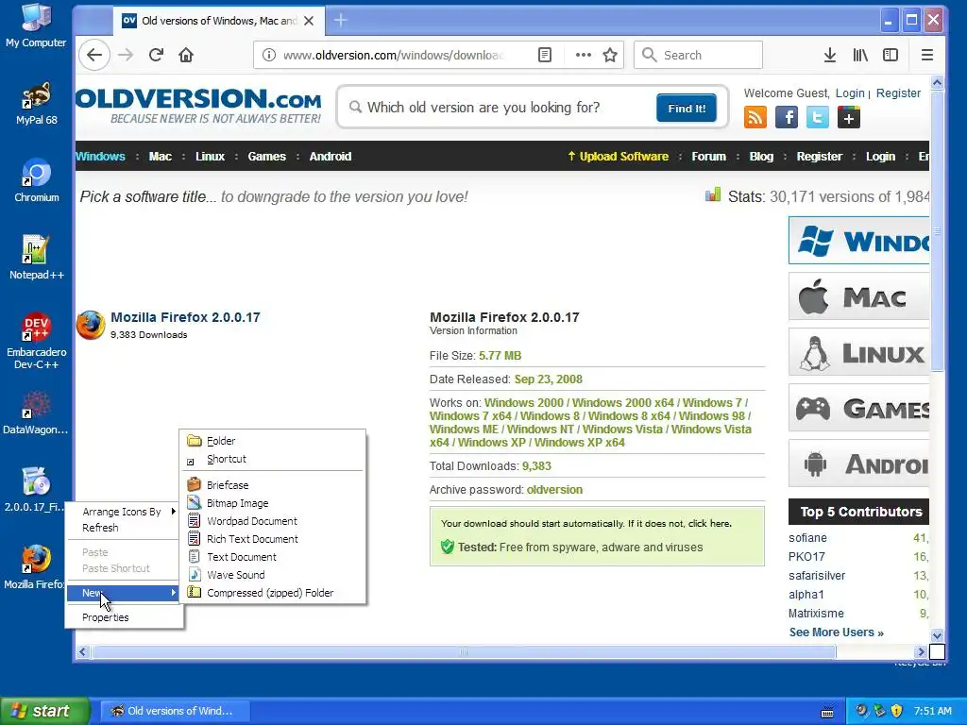The width and height of the screenshot is (967, 725).
Task: Open page actions three-dot menu
Action: [x=583, y=55]
